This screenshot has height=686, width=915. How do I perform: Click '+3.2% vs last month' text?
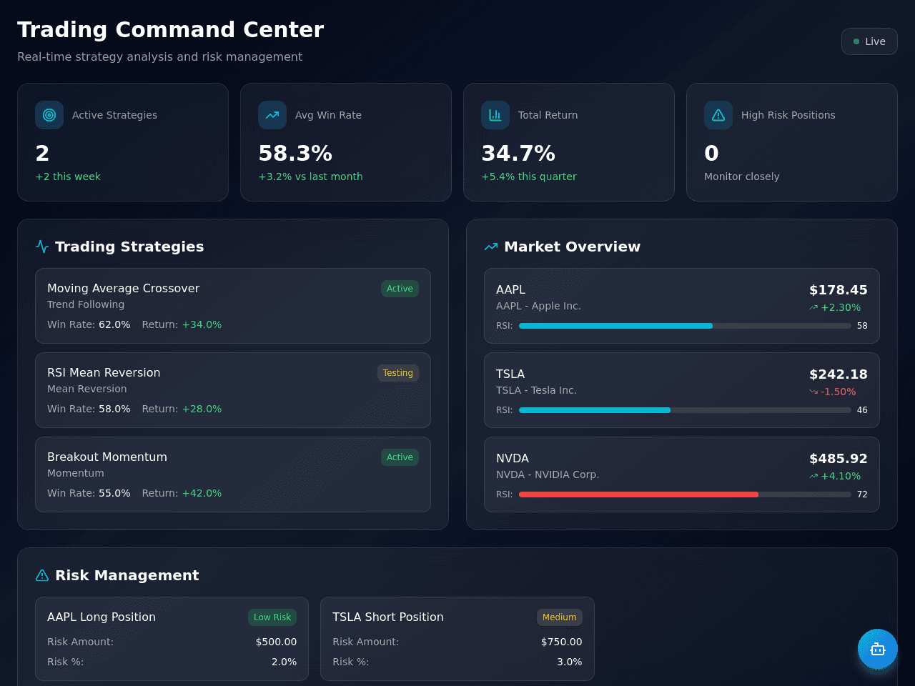pyautogui.click(x=310, y=177)
